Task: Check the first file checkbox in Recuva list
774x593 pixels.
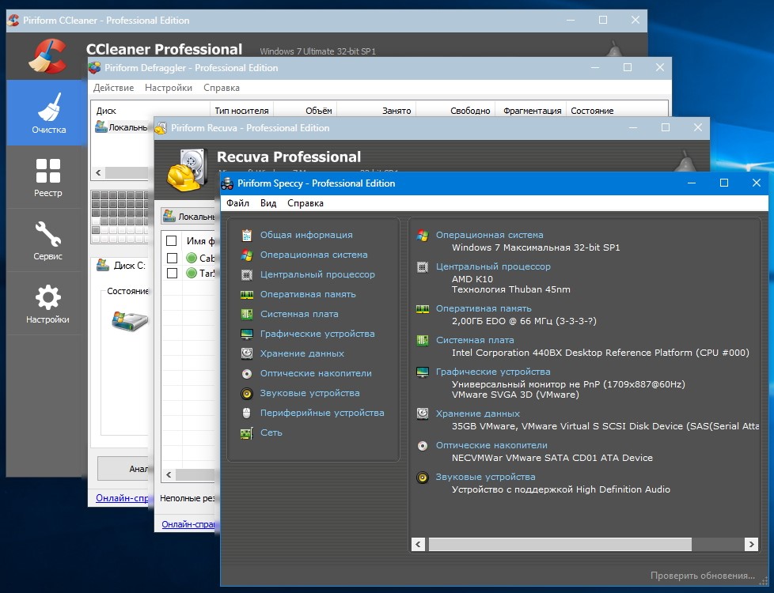Action: click(172, 258)
